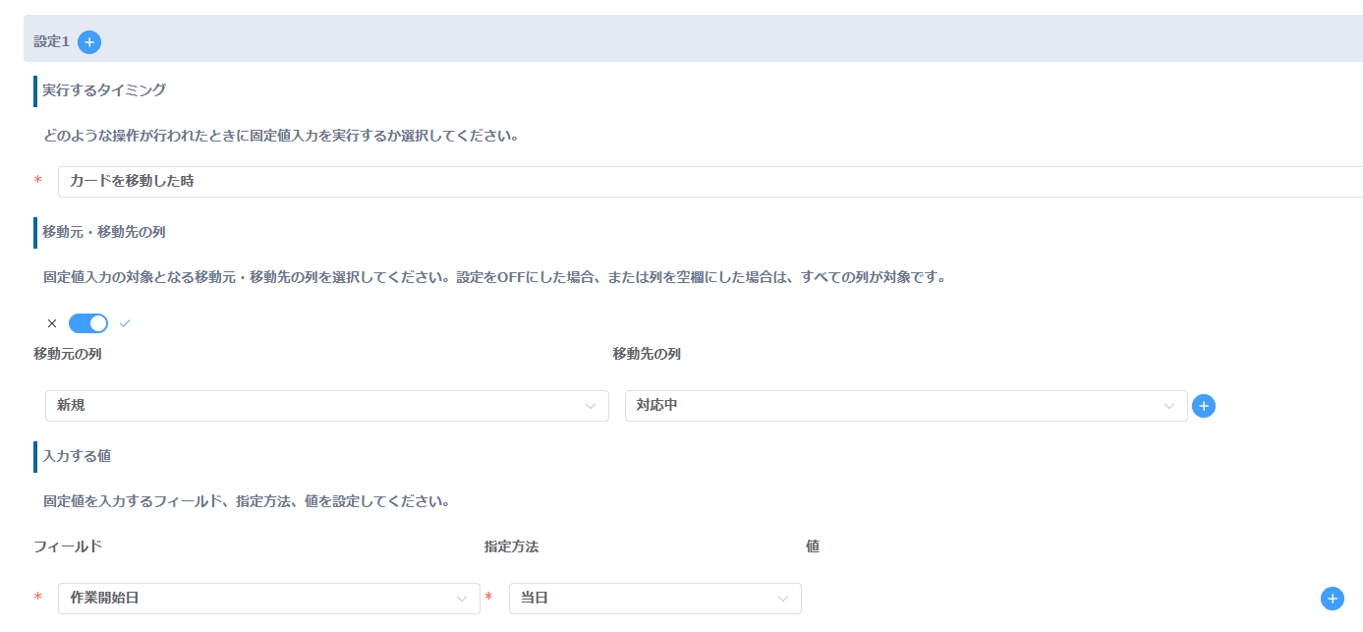Click the 移動先の列 label
This screenshot has height=632, width=1363.
pyautogui.click(x=647, y=354)
